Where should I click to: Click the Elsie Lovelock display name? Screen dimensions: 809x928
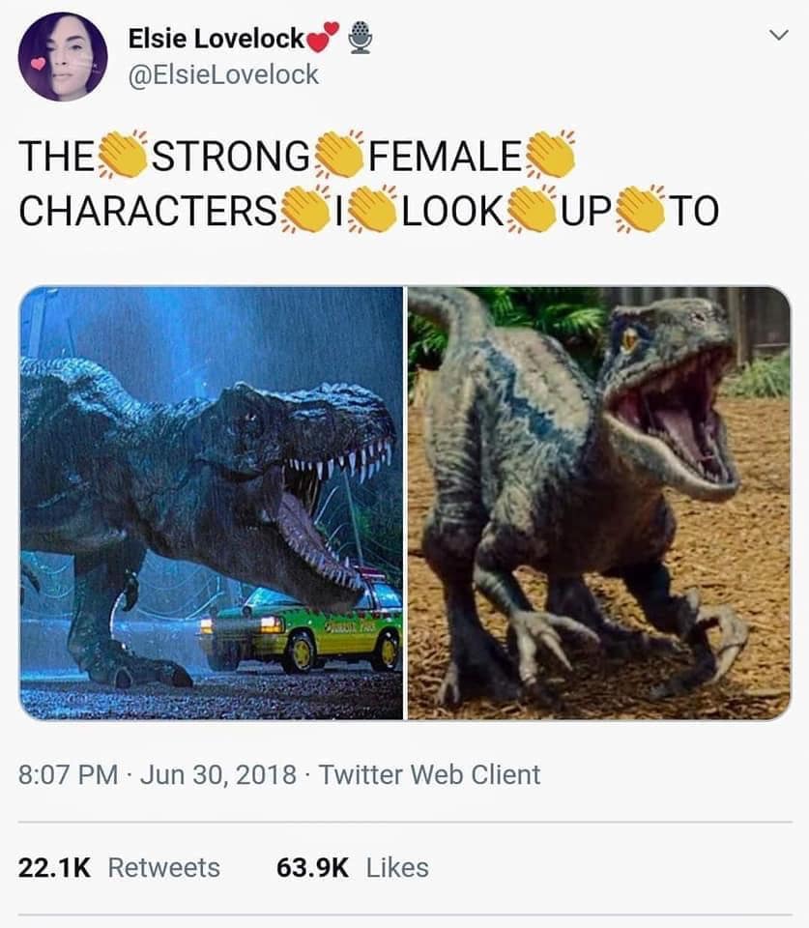click(216, 39)
